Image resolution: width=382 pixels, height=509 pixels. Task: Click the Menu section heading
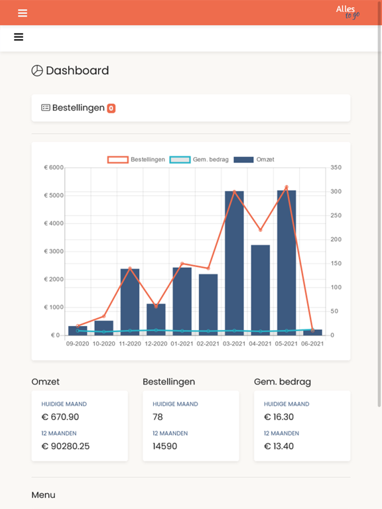[43, 494]
